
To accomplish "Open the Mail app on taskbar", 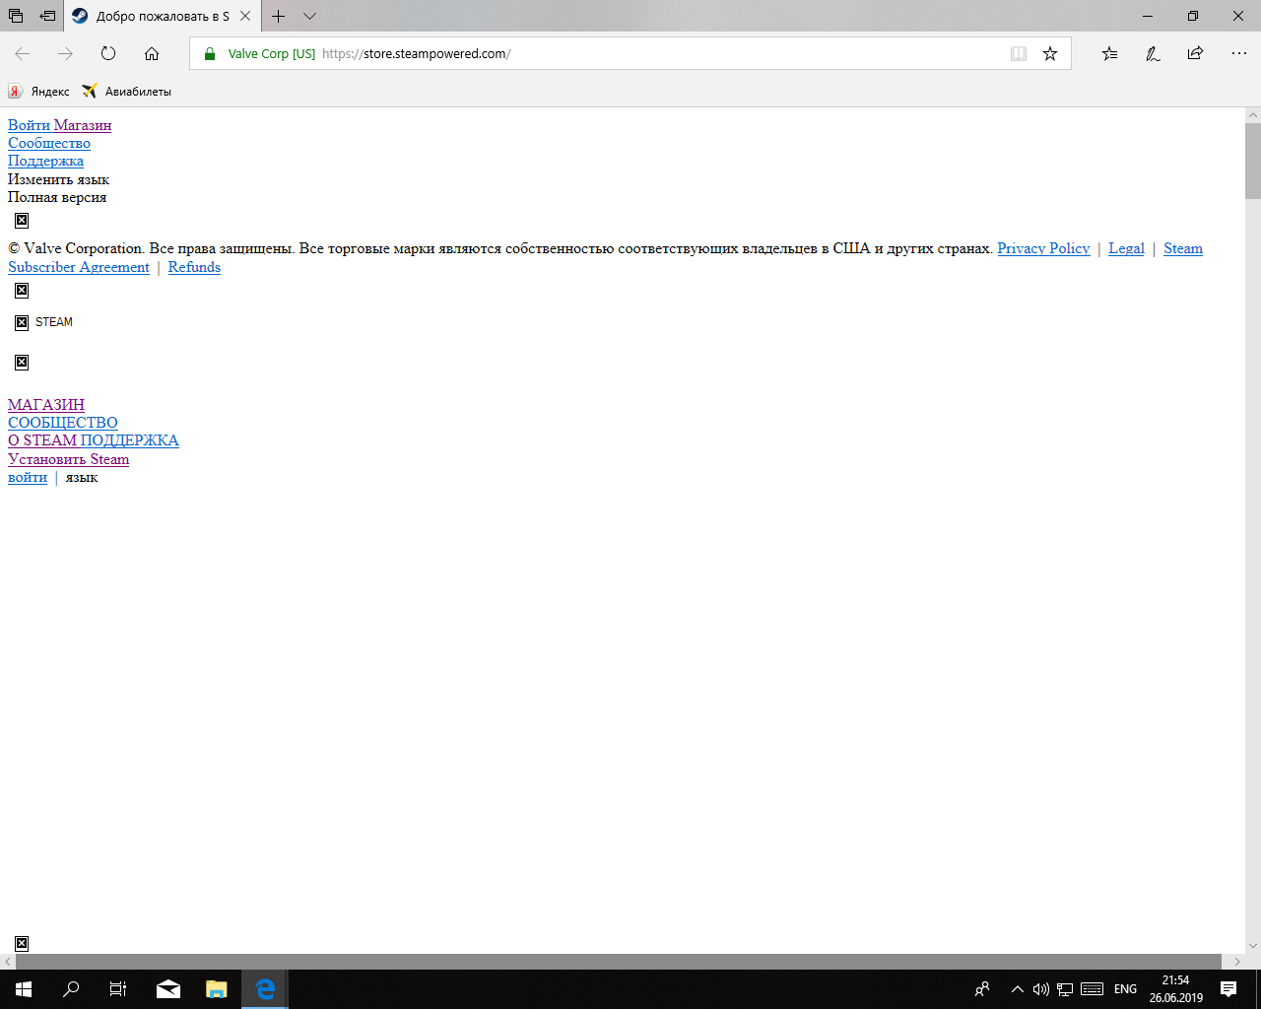I will tap(168, 989).
